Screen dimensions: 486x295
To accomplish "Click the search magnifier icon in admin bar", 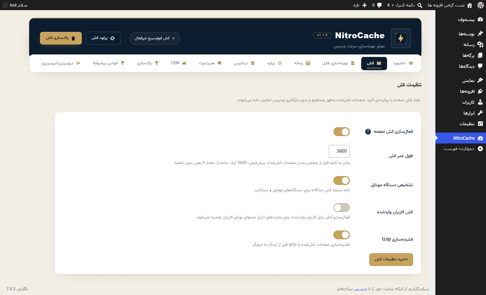I will click(420, 5).
